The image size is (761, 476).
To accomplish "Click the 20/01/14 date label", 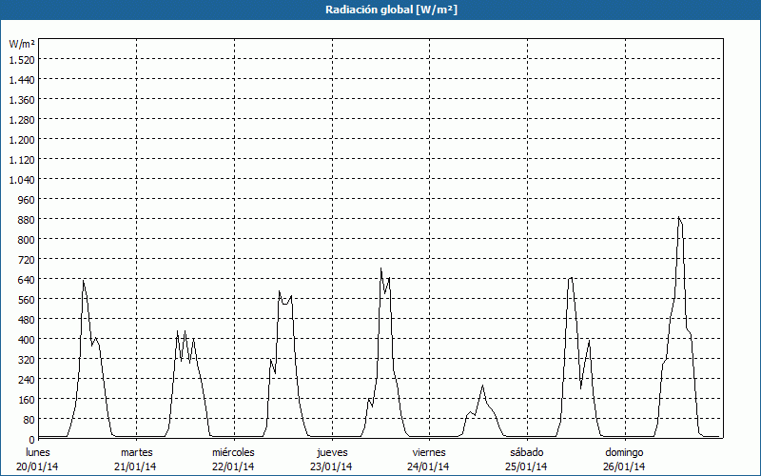I will click(x=38, y=466).
